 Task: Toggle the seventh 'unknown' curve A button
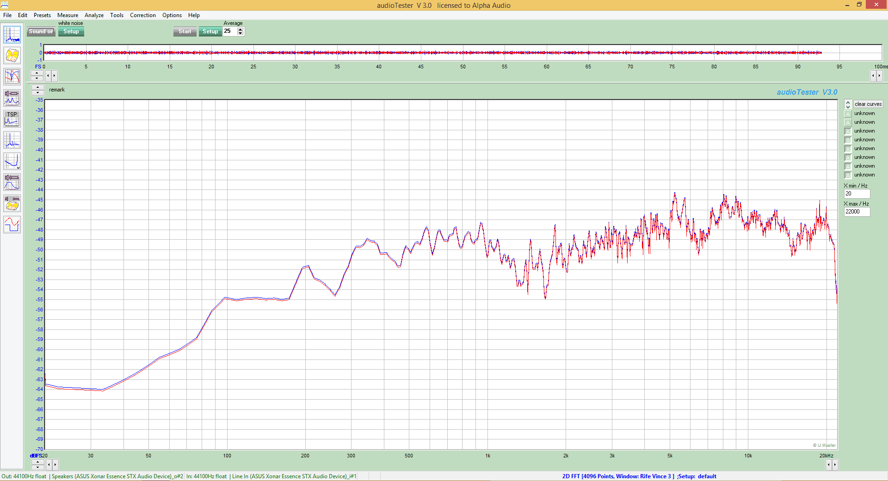click(848, 166)
